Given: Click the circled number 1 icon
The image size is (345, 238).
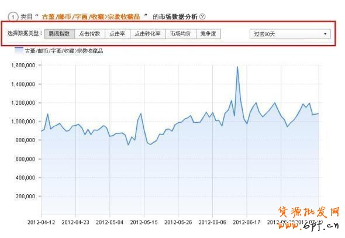Looking at the screenshot, I should pyautogui.click(x=13, y=17).
